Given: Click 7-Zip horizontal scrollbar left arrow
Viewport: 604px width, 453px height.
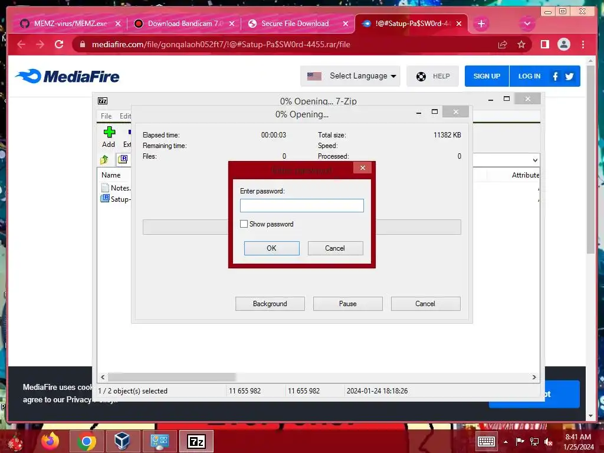Looking at the screenshot, I should (x=103, y=377).
